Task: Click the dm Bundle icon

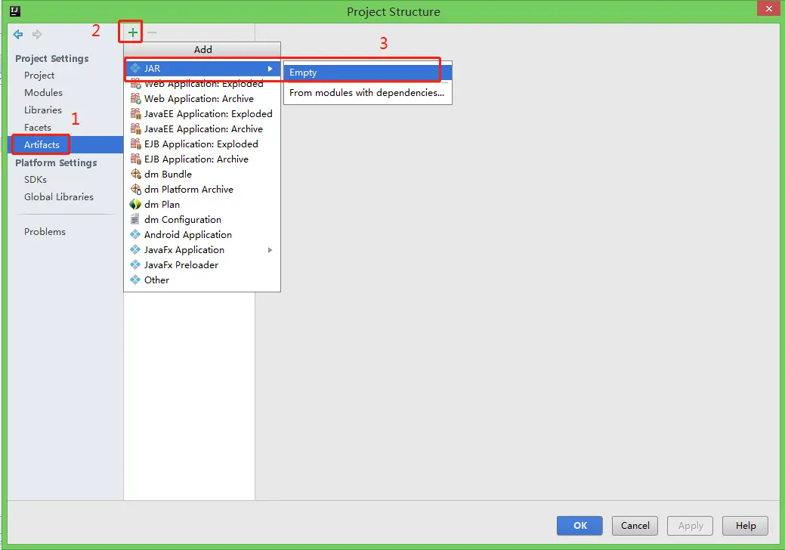Action: tap(136, 175)
